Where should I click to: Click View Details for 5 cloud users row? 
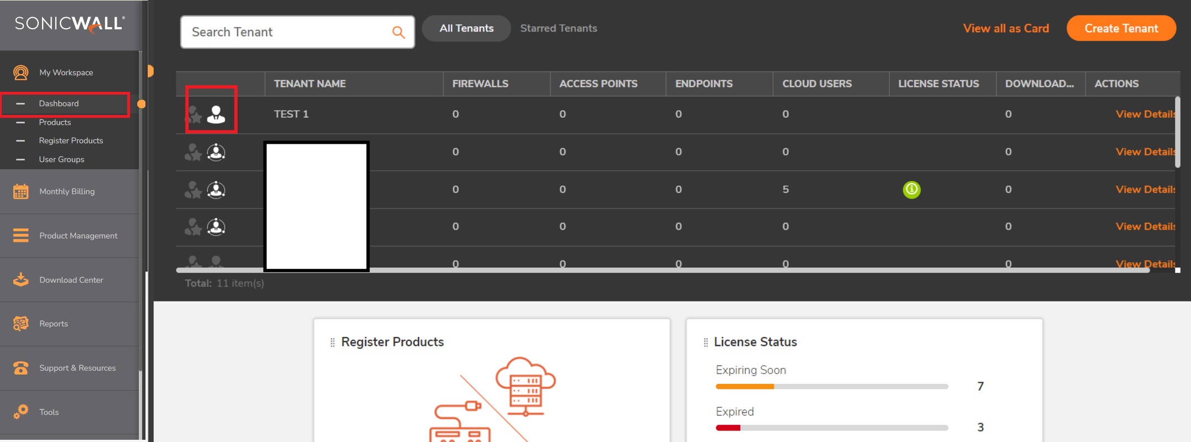1146,189
